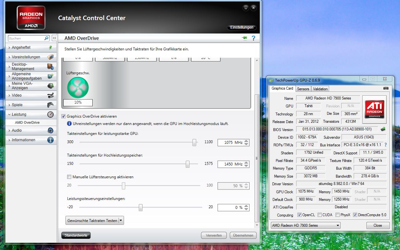400x250 pixels.
Task: Click the OverDrive panel vertical scrollbar
Action: click(x=257, y=158)
